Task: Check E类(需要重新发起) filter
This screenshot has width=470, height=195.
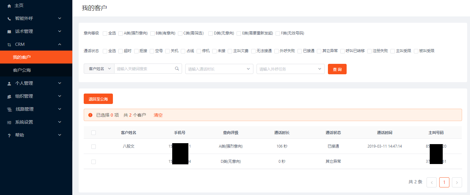Action: pos(239,33)
